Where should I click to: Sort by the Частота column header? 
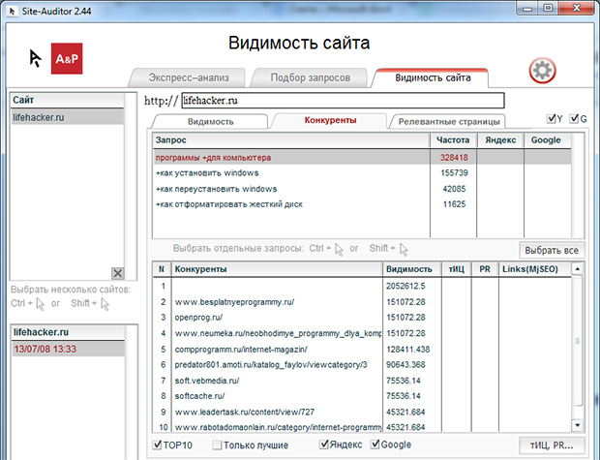453,140
